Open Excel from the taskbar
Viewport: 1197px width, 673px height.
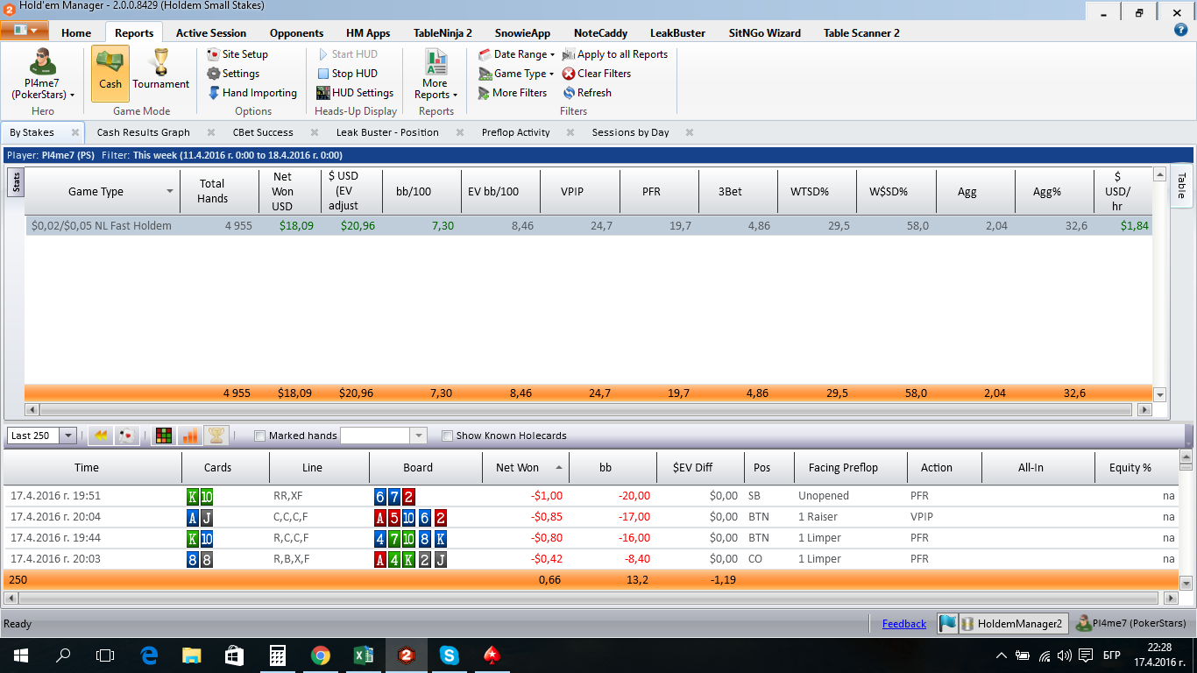click(x=363, y=655)
